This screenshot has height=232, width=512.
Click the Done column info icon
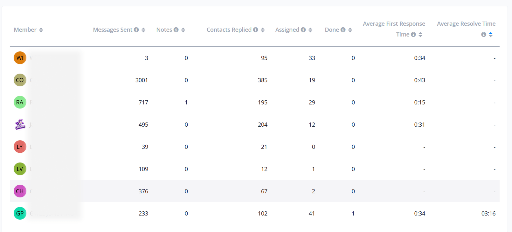point(343,30)
